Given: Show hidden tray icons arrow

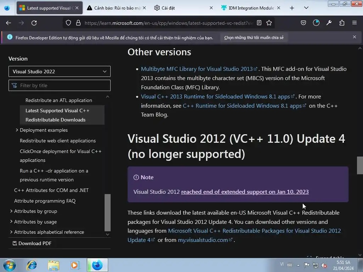Looking at the screenshot, I should pyautogui.click(x=298, y=265).
